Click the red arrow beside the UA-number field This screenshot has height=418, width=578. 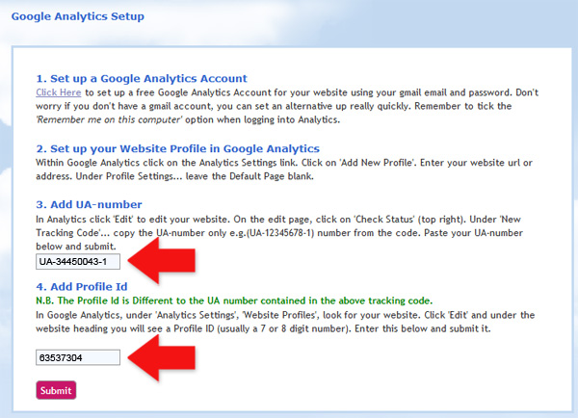(162, 261)
